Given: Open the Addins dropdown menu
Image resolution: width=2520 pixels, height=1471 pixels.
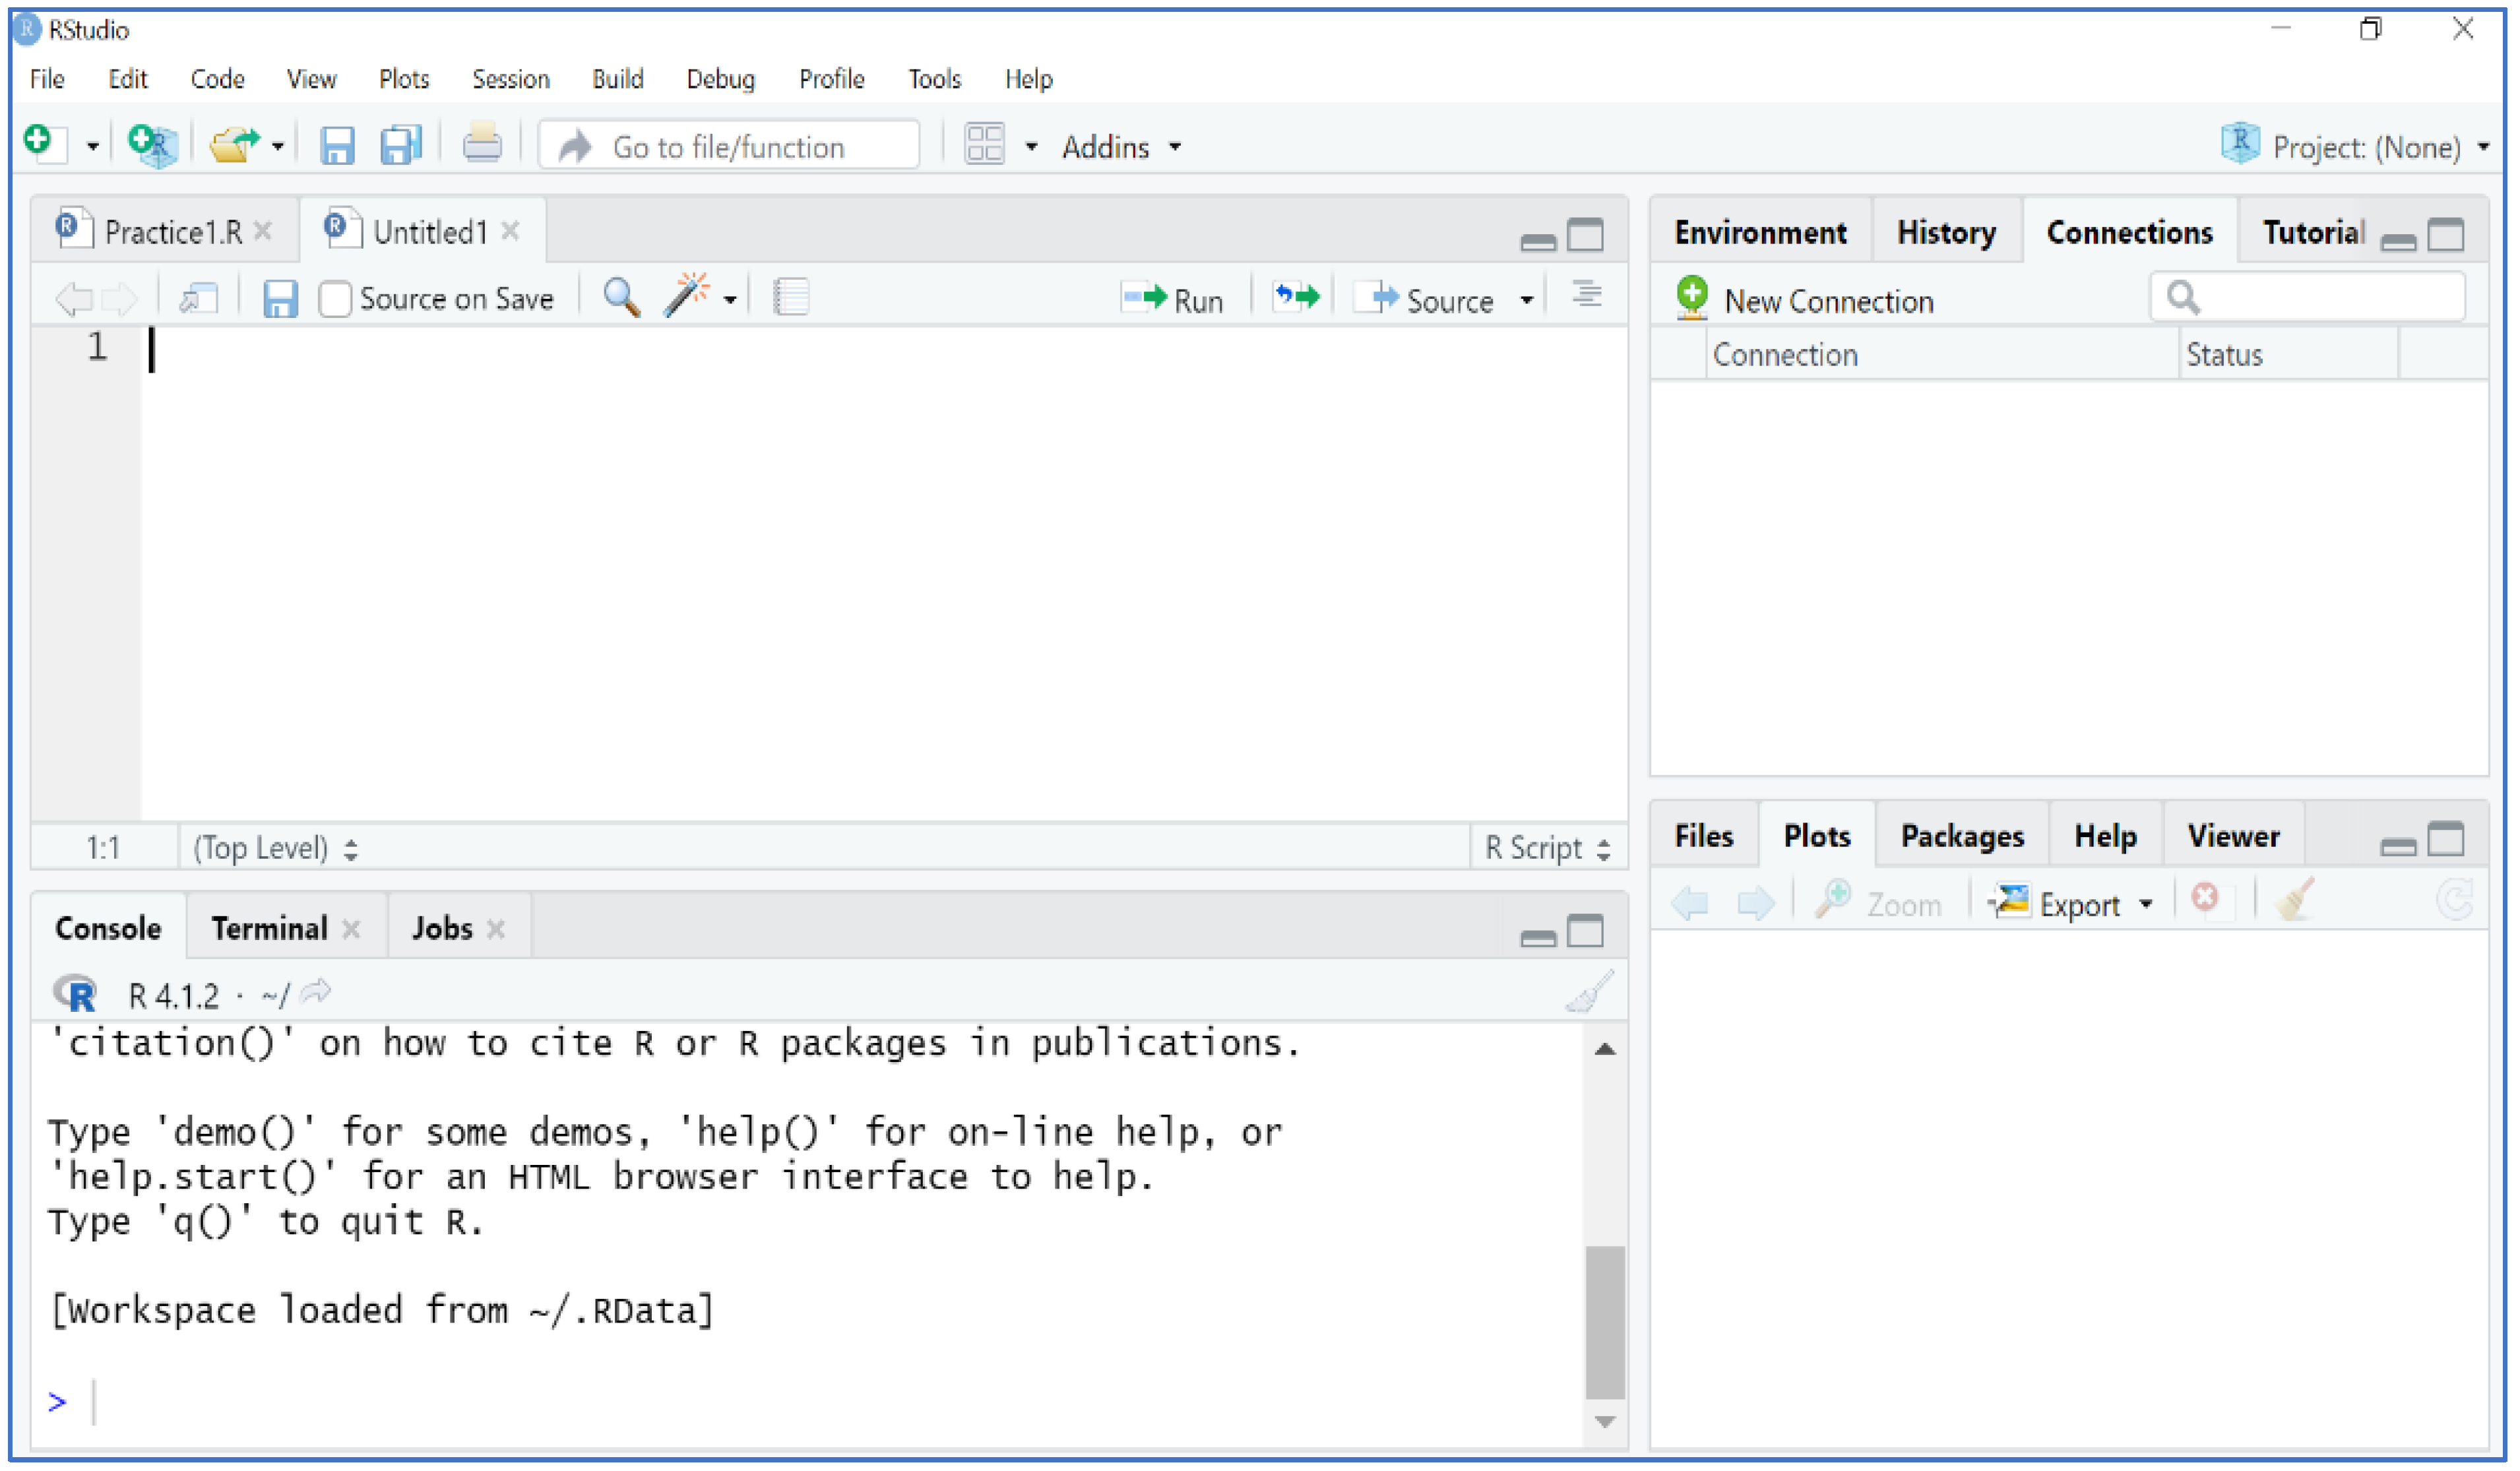Looking at the screenshot, I should [x=1121, y=148].
